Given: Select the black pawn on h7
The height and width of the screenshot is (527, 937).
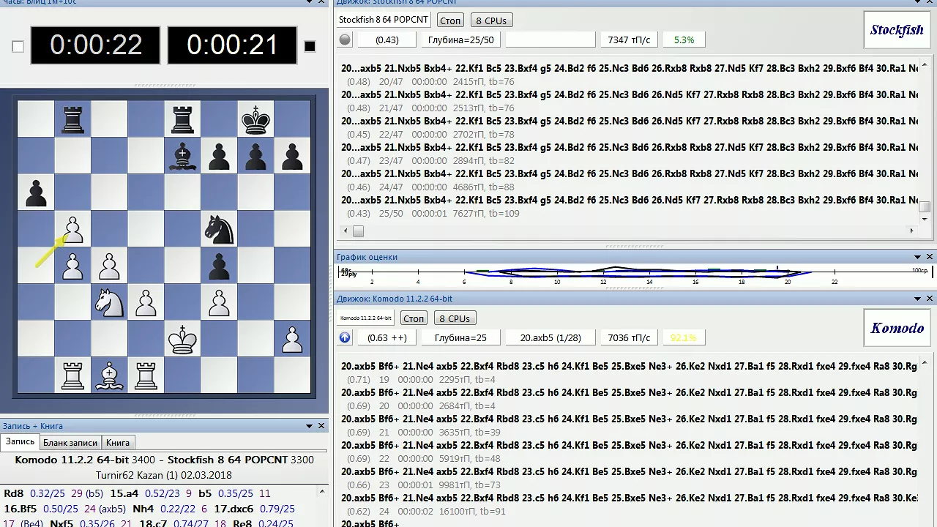Looking at the screenshot, I should (x=292, y=156).
